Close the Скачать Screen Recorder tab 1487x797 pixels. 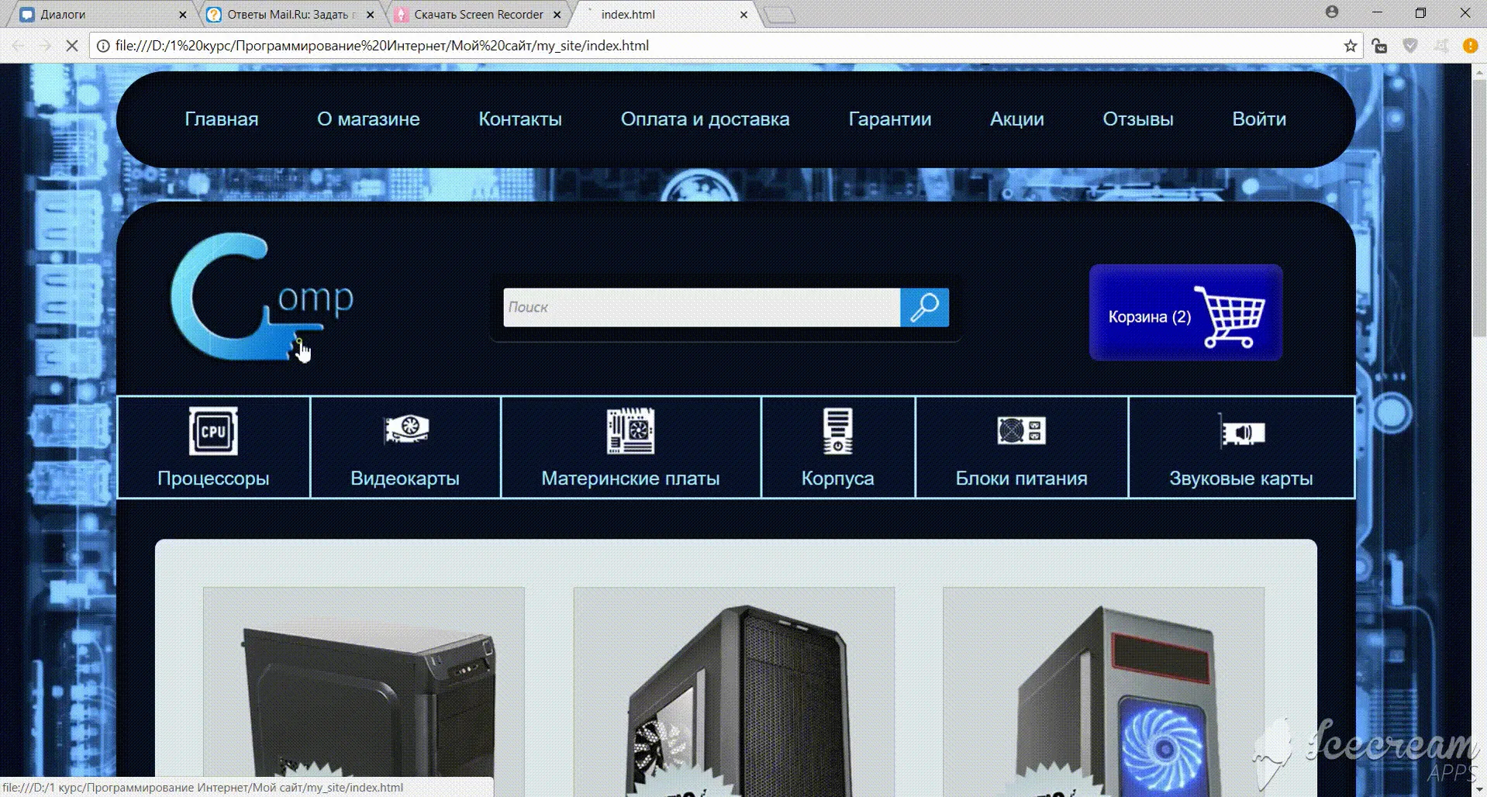pyautogui.click(x=557, y=15)
